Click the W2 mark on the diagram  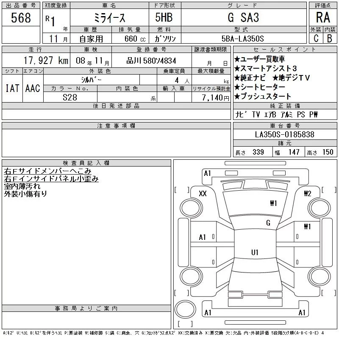307,194
